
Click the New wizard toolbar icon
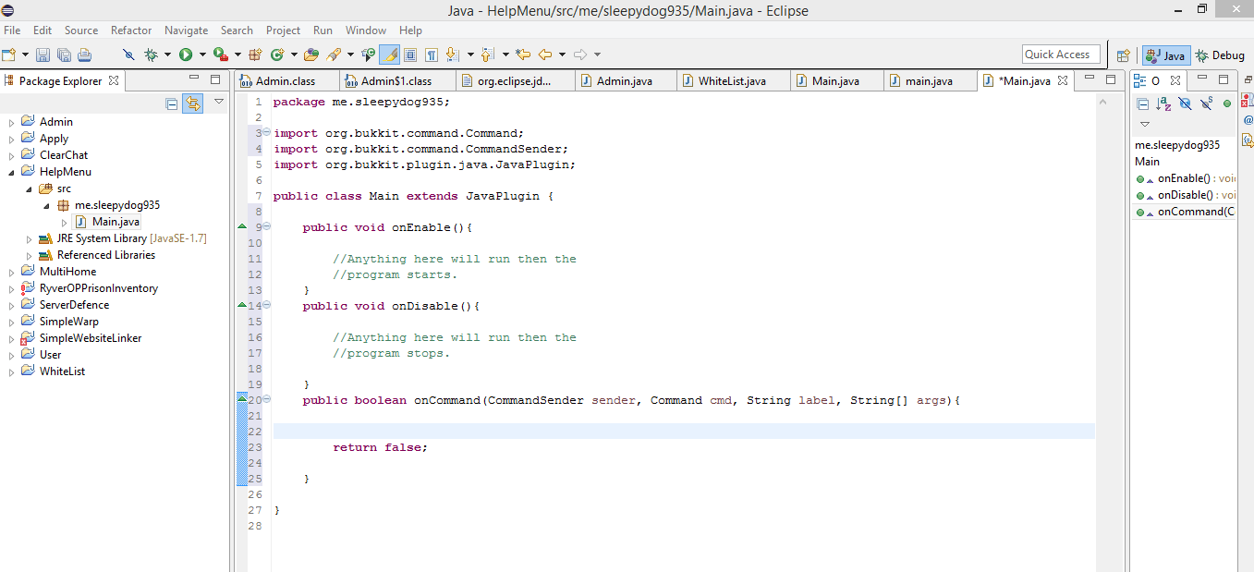click(x=9, y=55)
